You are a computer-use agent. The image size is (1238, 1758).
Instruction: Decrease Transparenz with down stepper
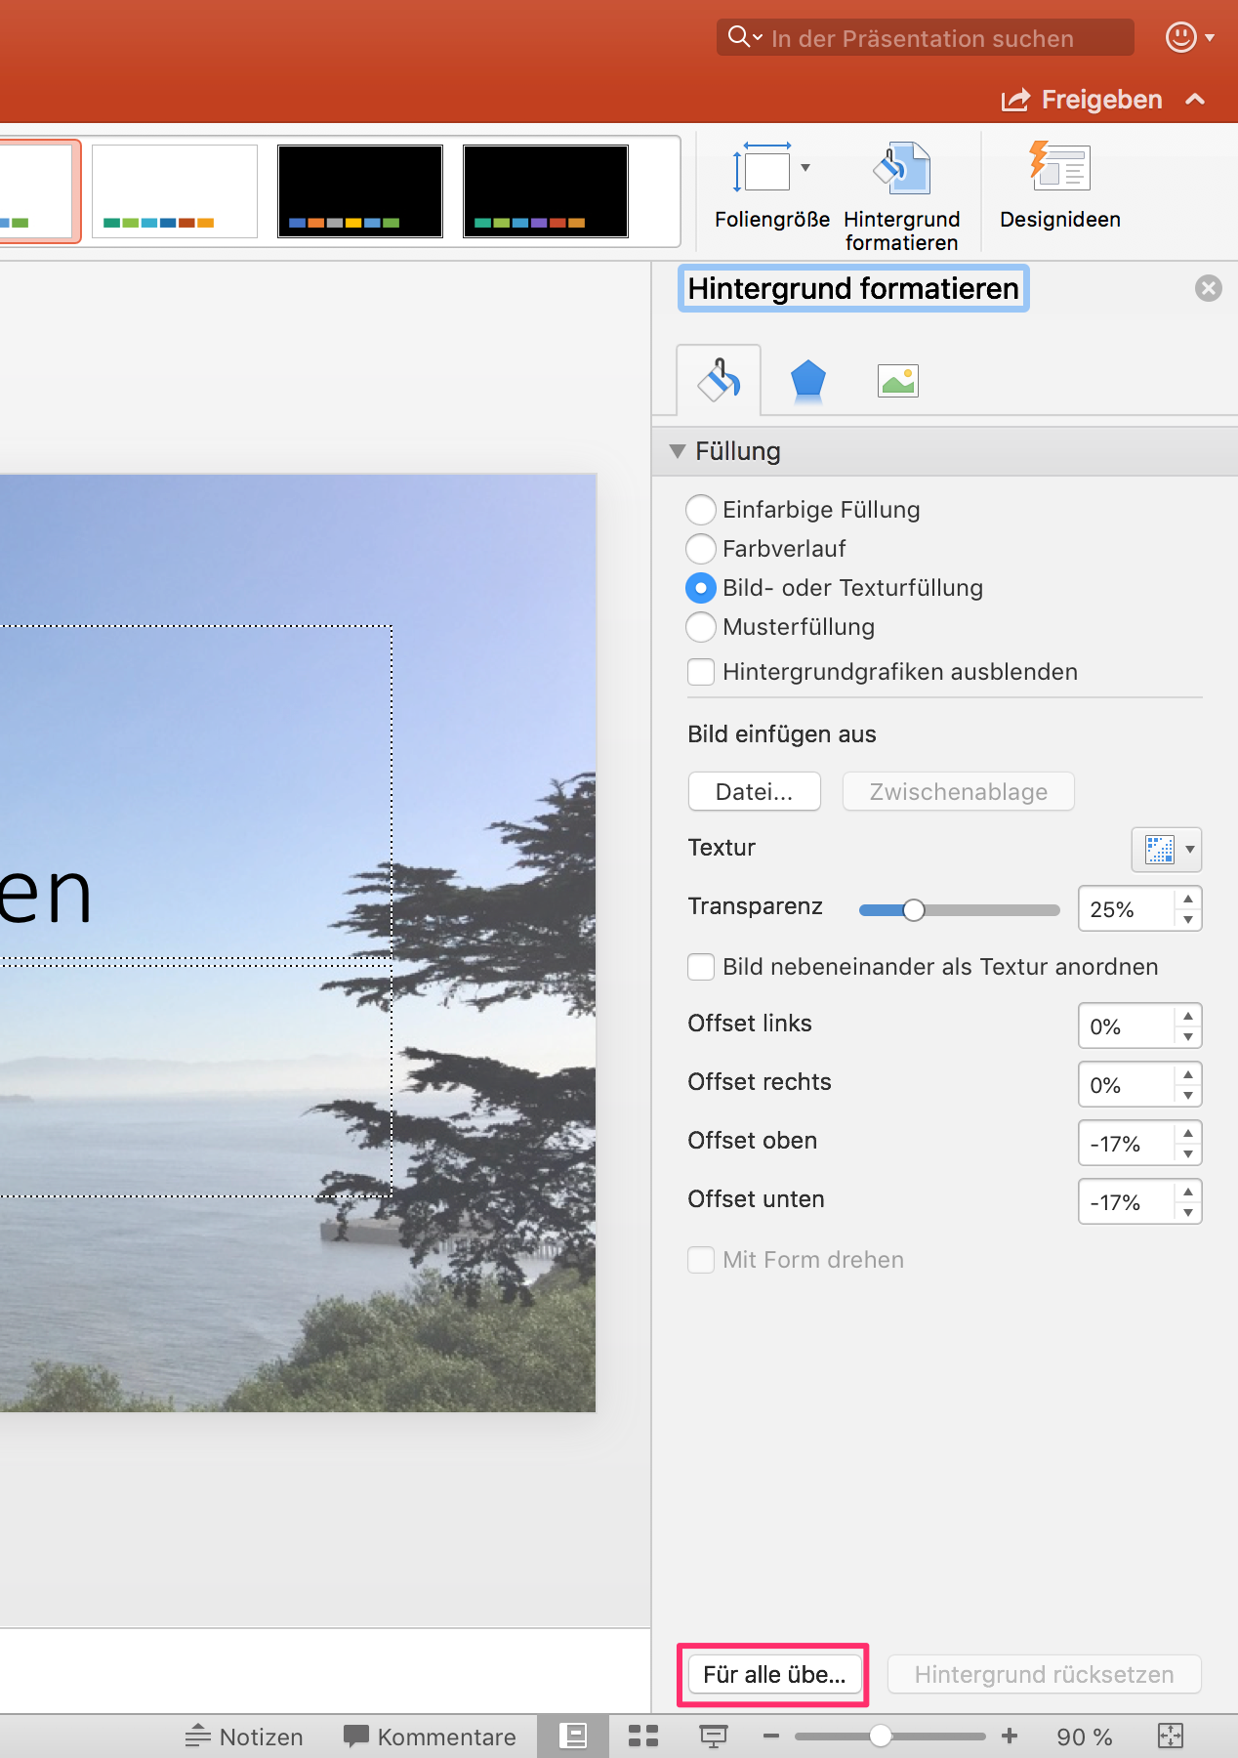[1188, 919]
